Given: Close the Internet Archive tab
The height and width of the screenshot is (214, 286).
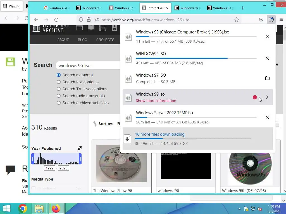Looking at the screenshot, I should click(x=167, y=8).
